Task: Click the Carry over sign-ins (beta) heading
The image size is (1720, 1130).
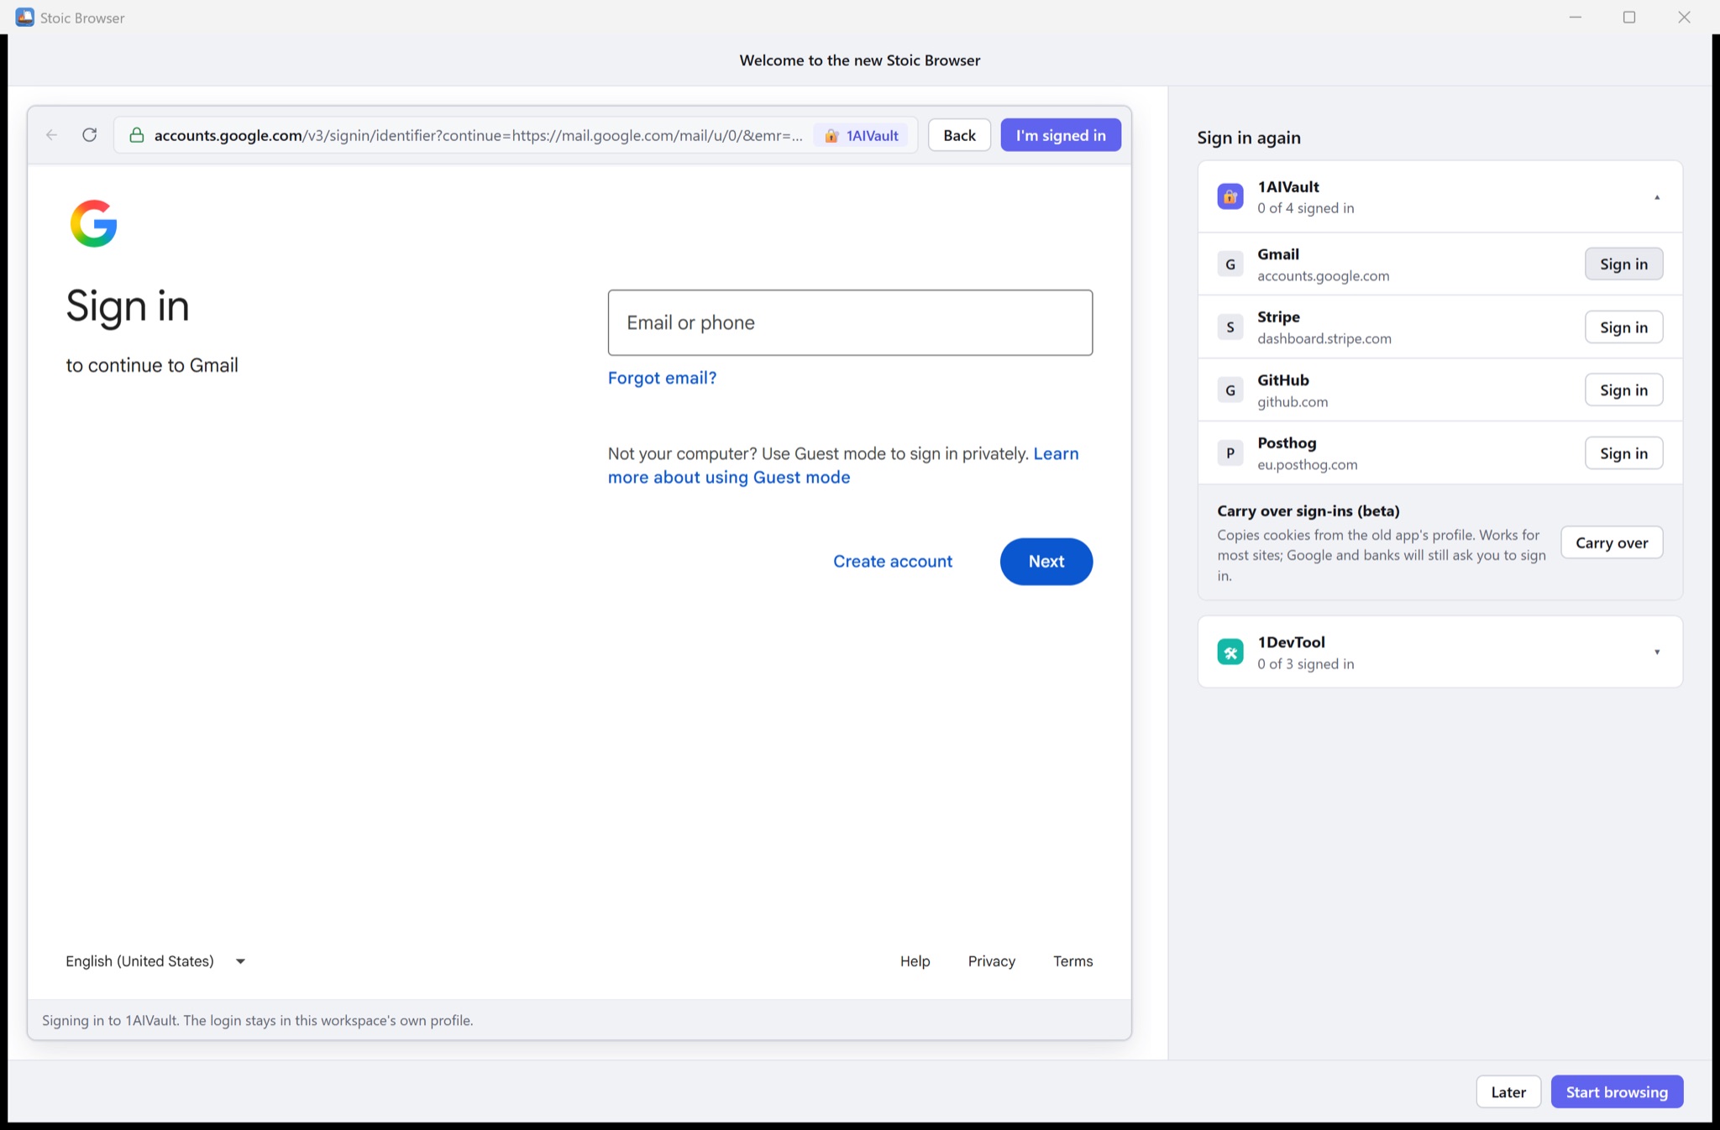Action: (1308, 511)
